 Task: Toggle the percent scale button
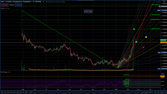155,92
